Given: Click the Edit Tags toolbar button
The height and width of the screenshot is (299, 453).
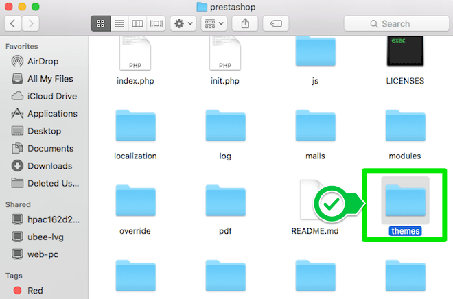Looking at the screenshot, I should [276, 23].
